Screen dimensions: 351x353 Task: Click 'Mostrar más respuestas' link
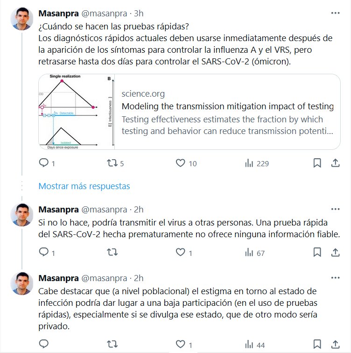[x=84, y=186]
